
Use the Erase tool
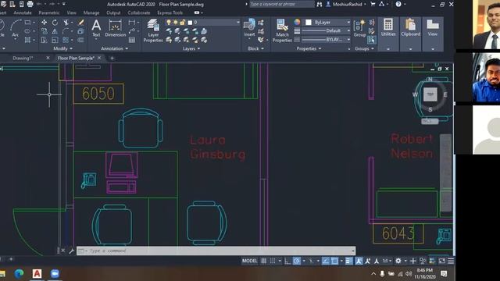coord(81,23)
